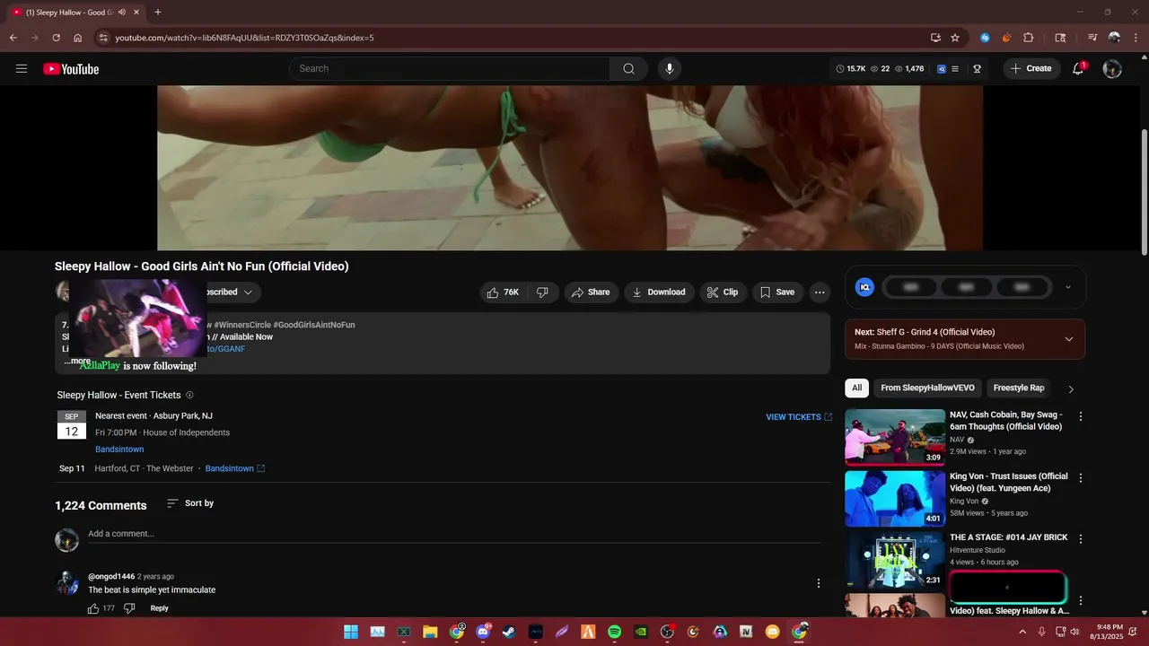Open options for @ongod1446 comment
Screen dimensions: 1149x646
(x=818, y=583)
